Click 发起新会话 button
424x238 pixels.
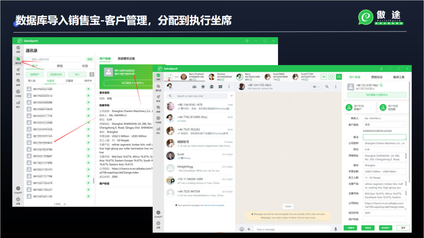(56, 74)
